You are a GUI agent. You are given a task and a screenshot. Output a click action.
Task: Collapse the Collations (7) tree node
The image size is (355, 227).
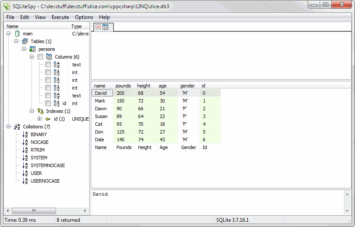point(9,127)
